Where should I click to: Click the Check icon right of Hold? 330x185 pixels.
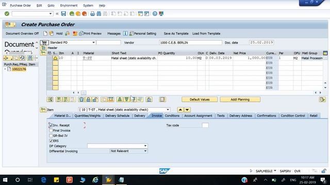pyautogui.click(x=68, y=33)
